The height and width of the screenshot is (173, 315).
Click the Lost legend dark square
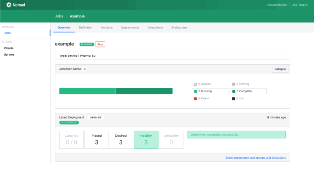pyautogui.click(x=233, y=99)
